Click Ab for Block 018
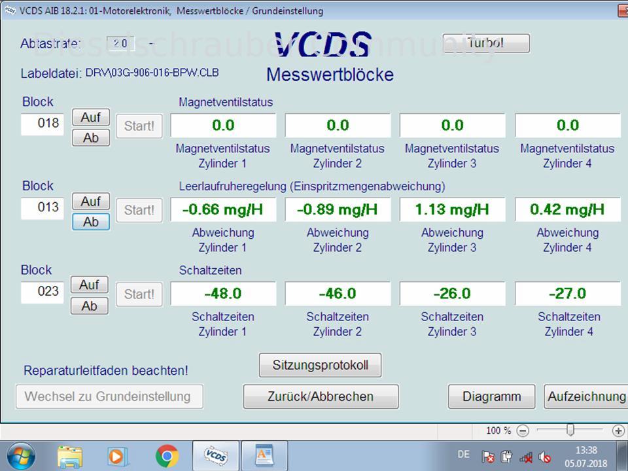The height and width of the screenshot is (471, 628). pos(91,138)
